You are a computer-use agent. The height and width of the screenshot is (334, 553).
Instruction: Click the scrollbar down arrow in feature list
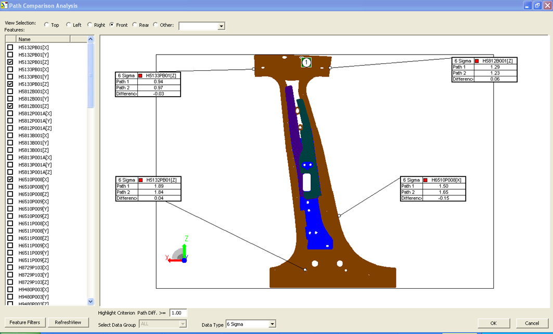click(90, 302)
